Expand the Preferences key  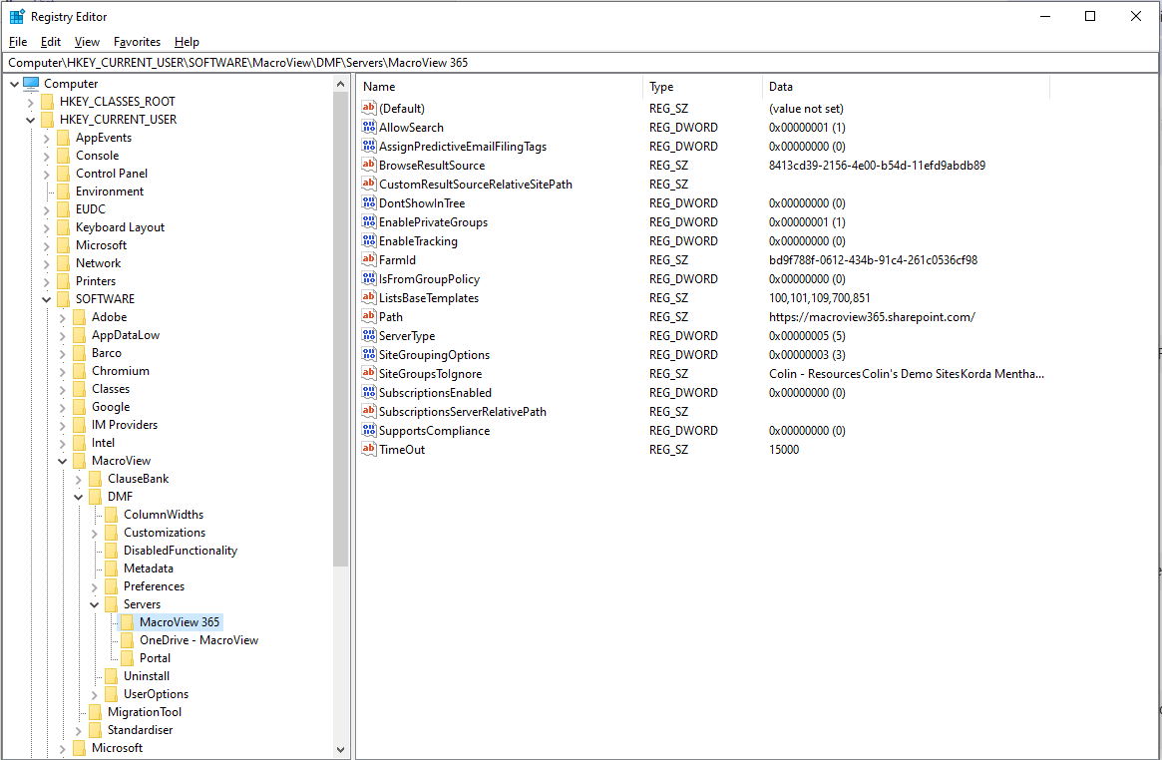pyautogui.click(x=94, y=586)
